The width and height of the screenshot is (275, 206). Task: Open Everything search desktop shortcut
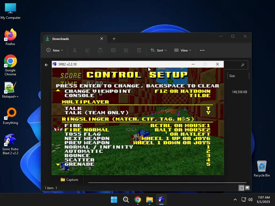10,116
